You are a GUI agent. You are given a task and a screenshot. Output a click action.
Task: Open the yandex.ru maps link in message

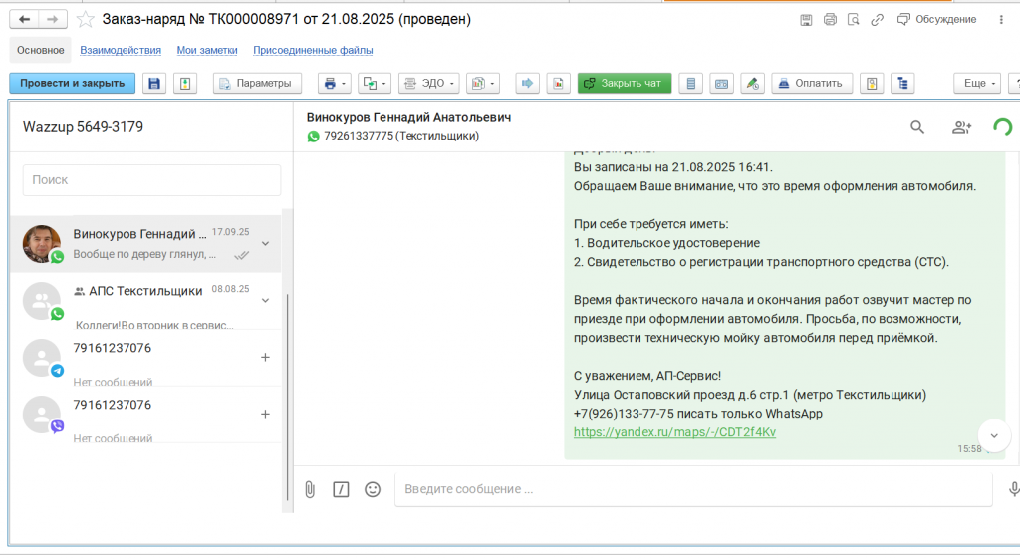click(x=674, y=432)
